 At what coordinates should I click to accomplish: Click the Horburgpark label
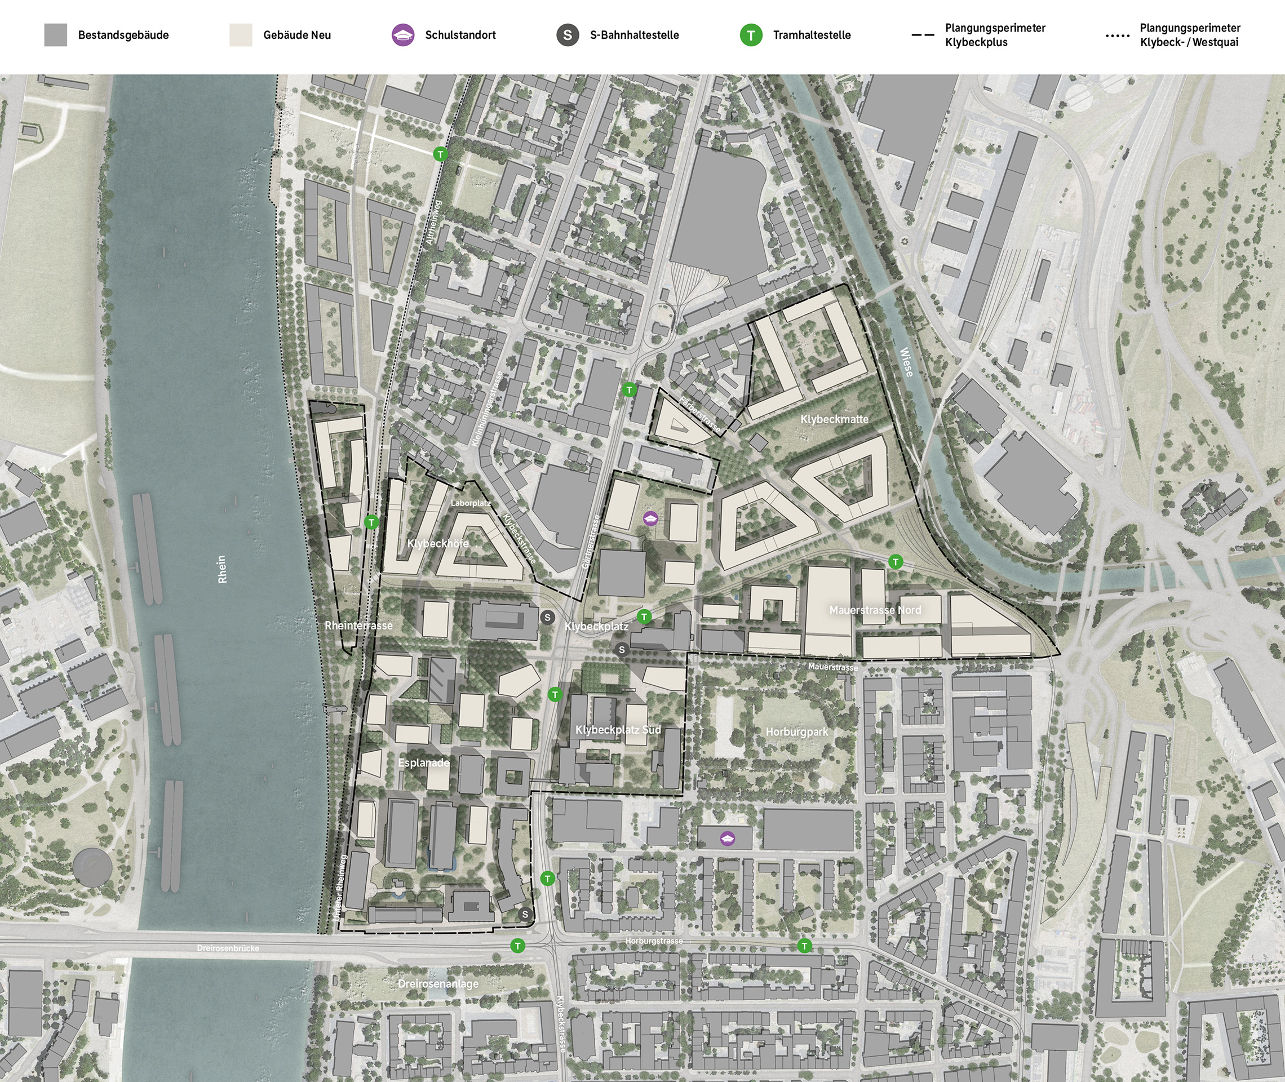[x=796, y=732]
